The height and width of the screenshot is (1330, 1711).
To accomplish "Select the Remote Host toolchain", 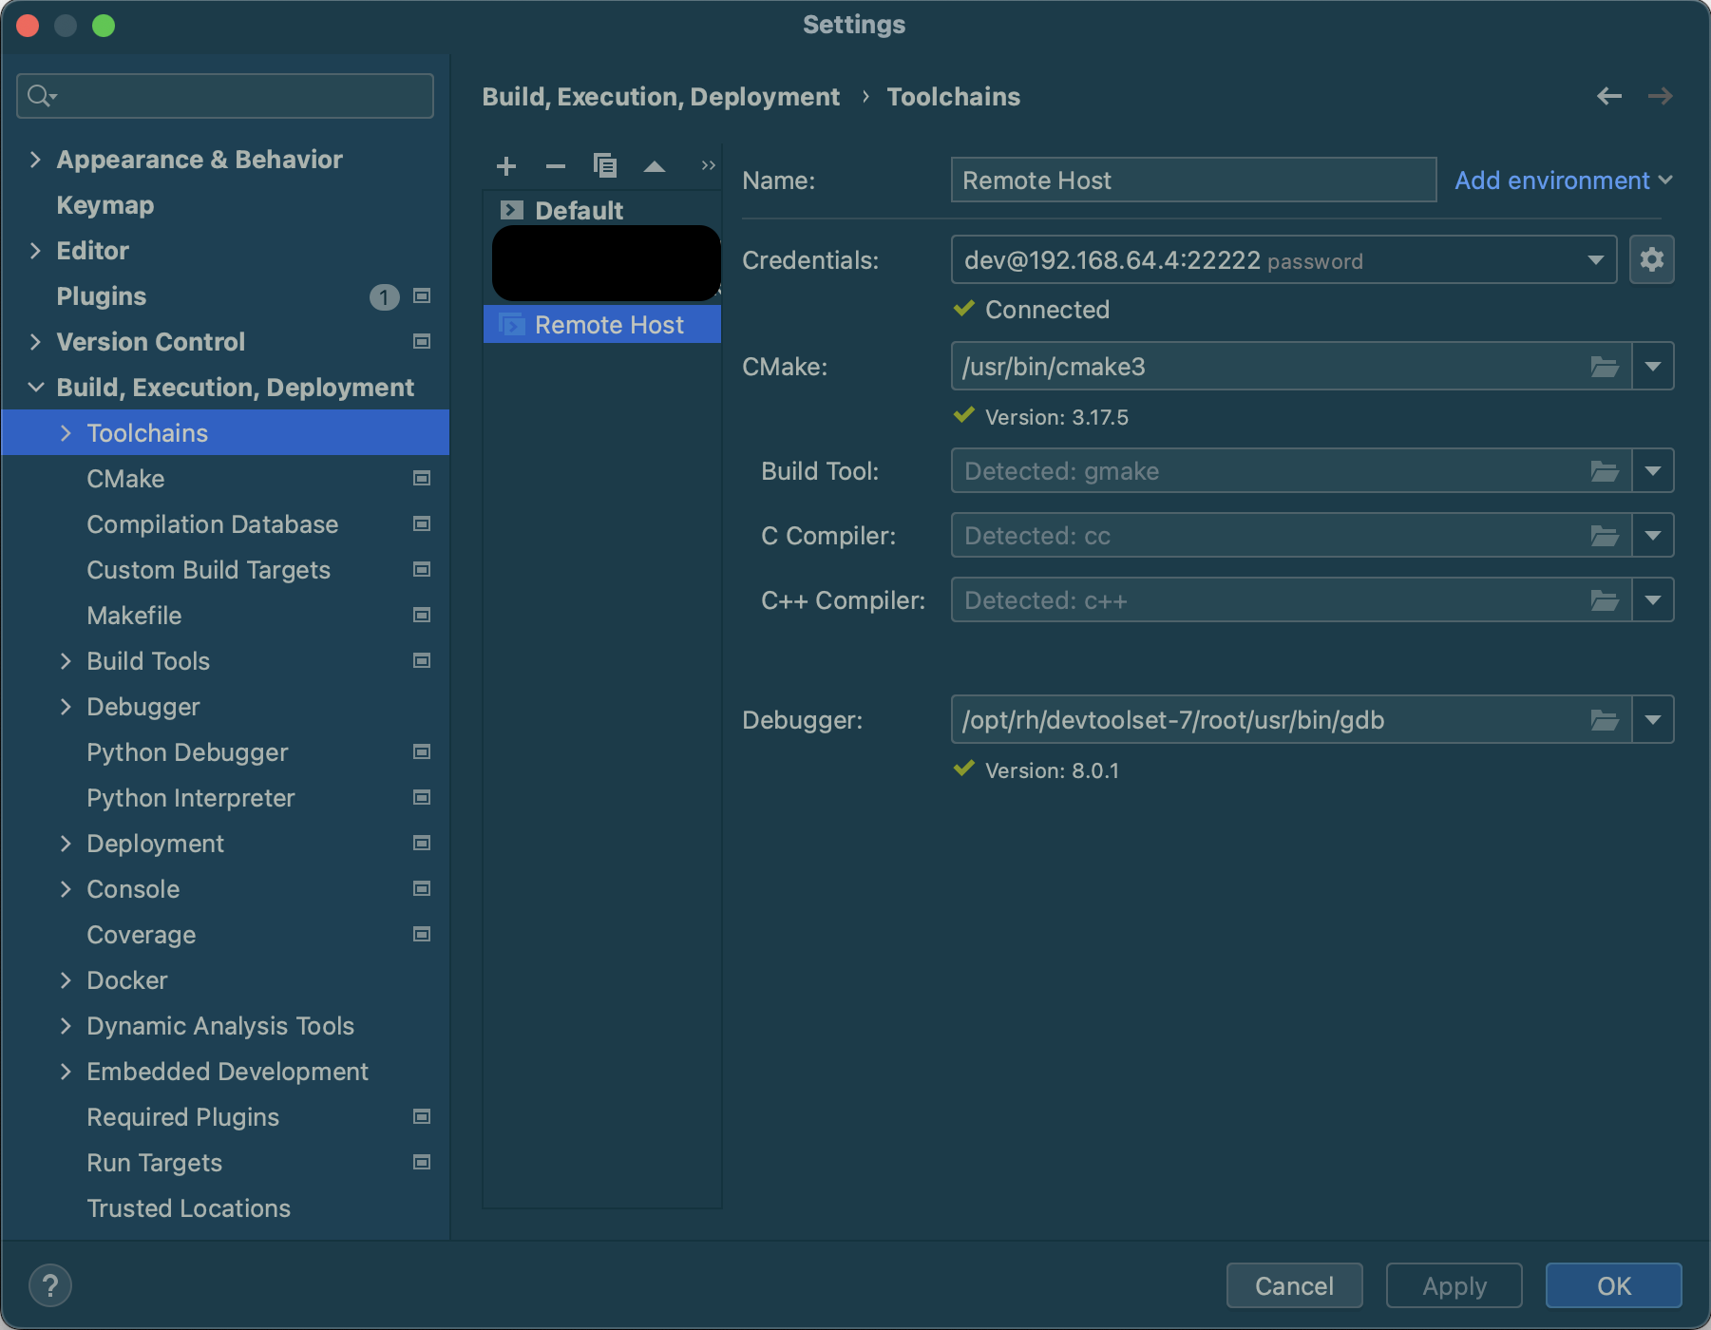I will point(602,325).
